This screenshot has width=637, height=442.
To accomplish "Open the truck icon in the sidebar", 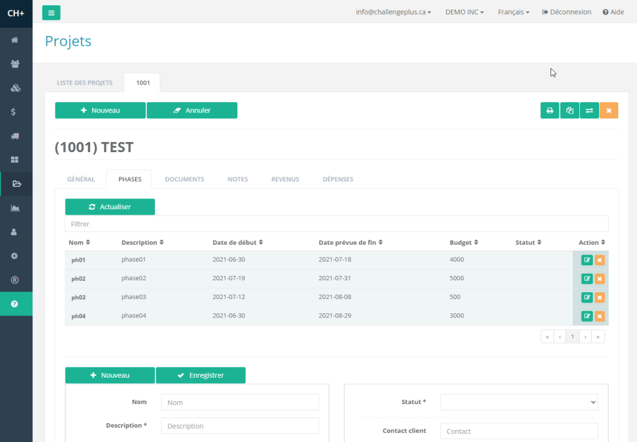I will (16, 136).
